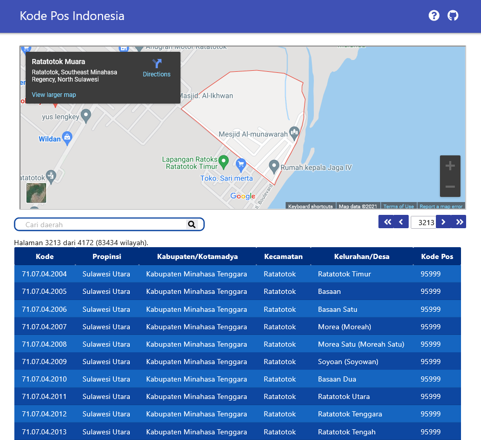Select row code 71.07.04.2007
This screenshot has height=440, width=481.
click(x=44, y=327)
